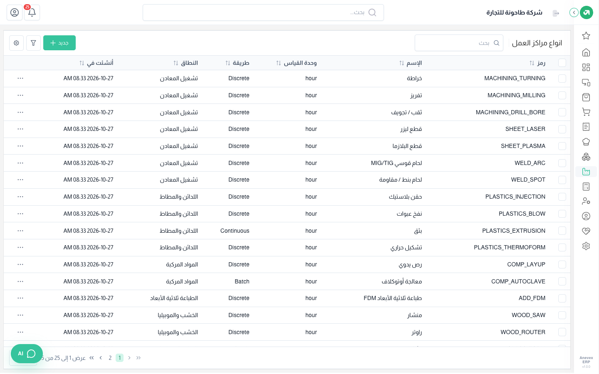The width and height of the screenshot is (599, 374).
Task: Open the manufacturing factory icon in sidebar
Action: [586, 172]
